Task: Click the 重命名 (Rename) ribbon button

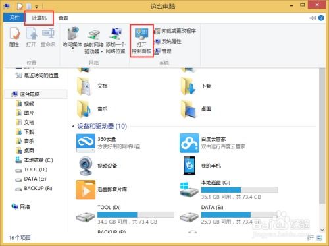Action: (48, 37)
